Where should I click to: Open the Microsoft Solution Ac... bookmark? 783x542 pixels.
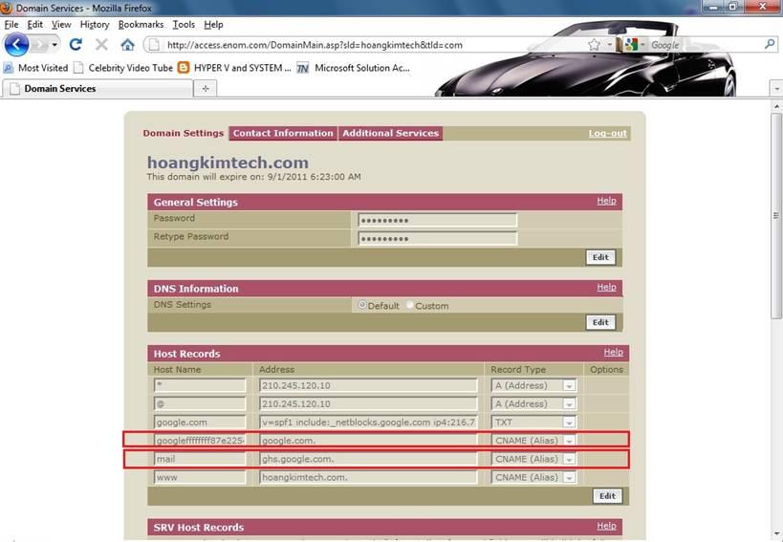tap(354, 67)
